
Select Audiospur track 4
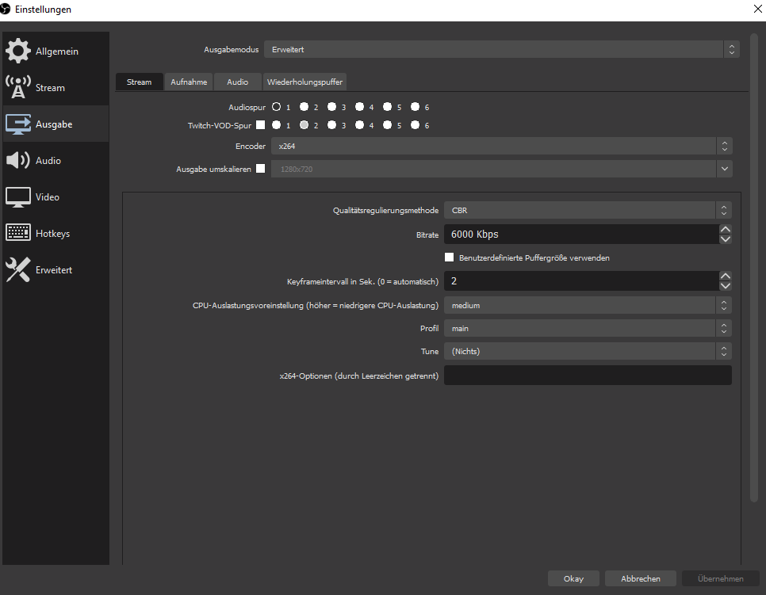coord(359,106)
